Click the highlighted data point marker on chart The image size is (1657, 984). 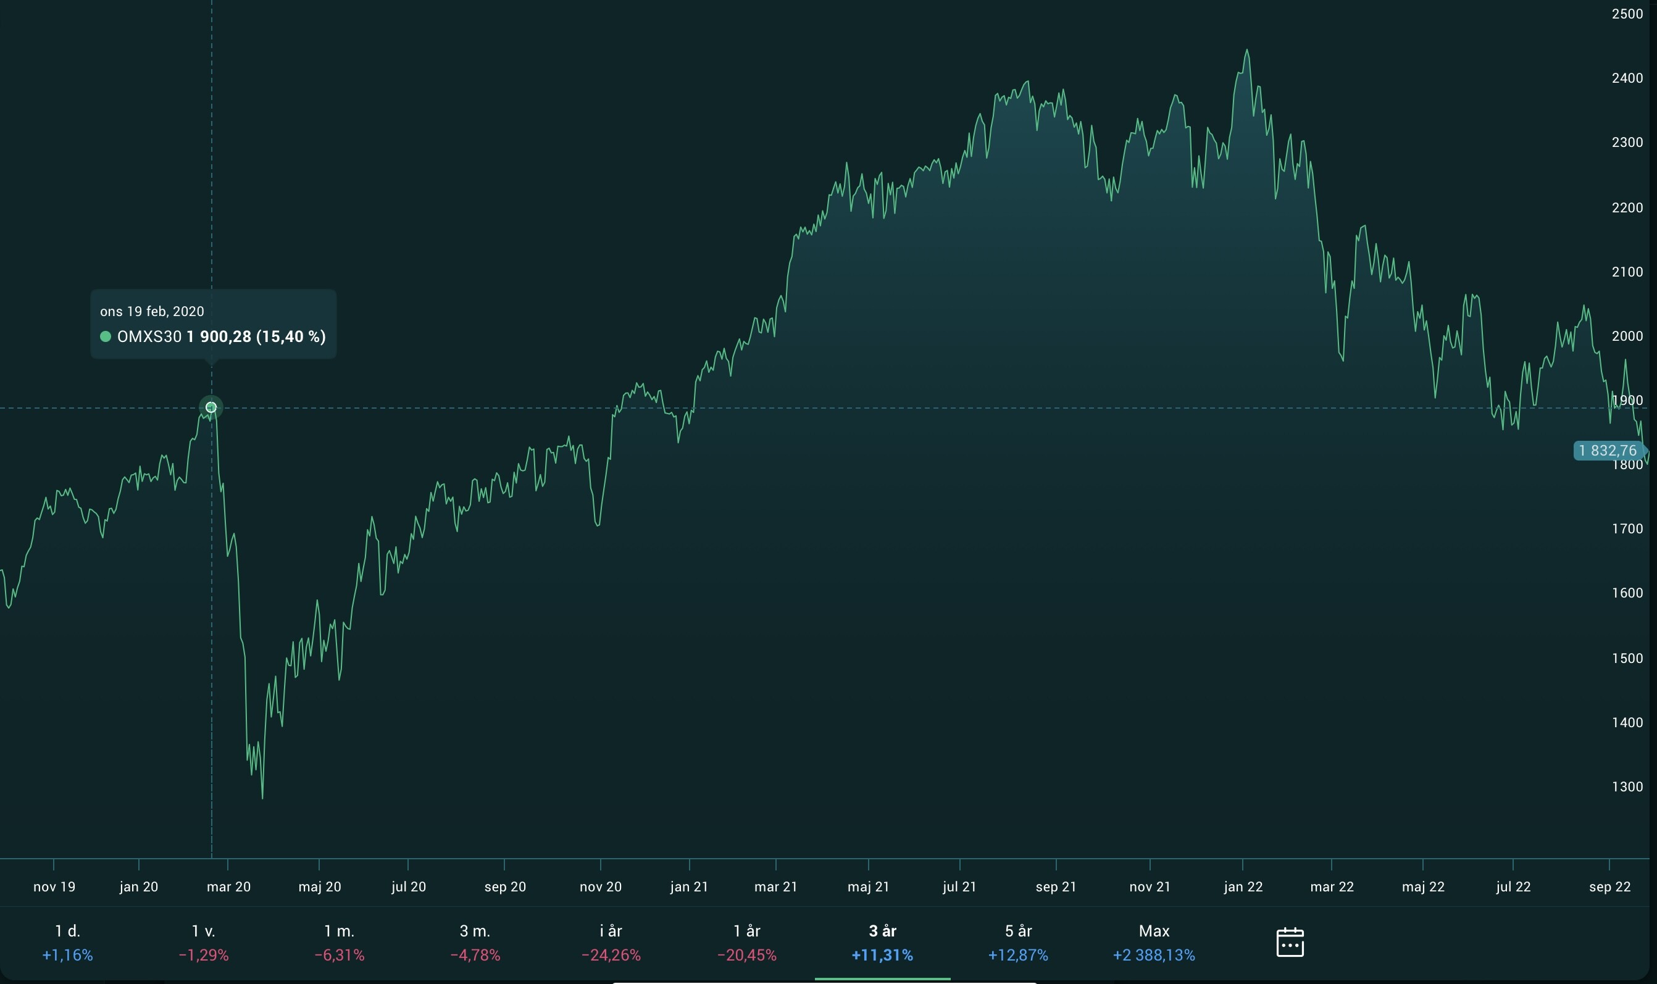(211, 407)
